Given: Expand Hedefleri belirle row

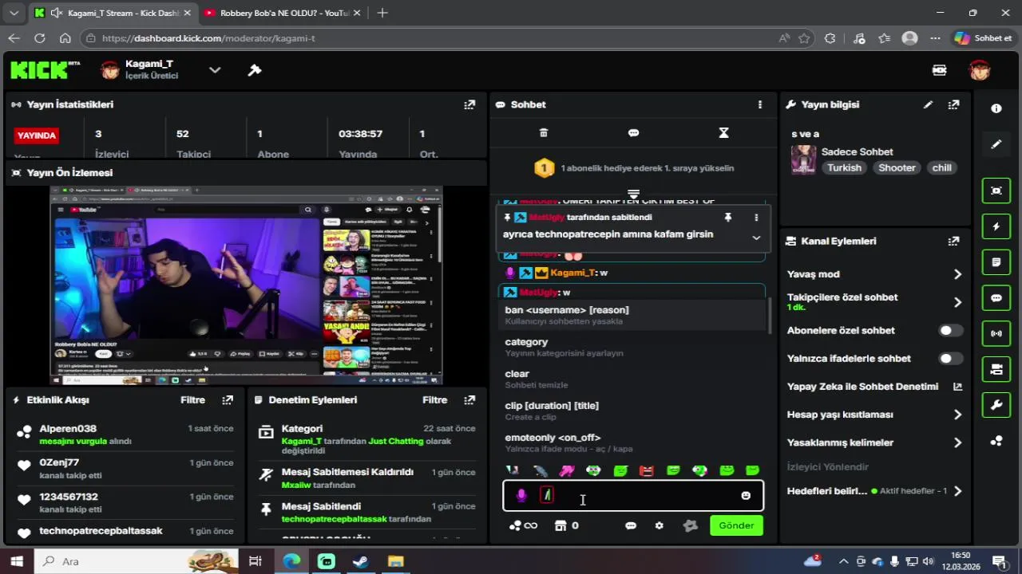Looking at the screenshot, I should point(957,491).
